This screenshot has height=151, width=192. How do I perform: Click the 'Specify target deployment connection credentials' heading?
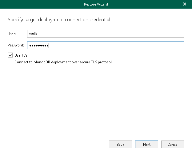(60, 20)
